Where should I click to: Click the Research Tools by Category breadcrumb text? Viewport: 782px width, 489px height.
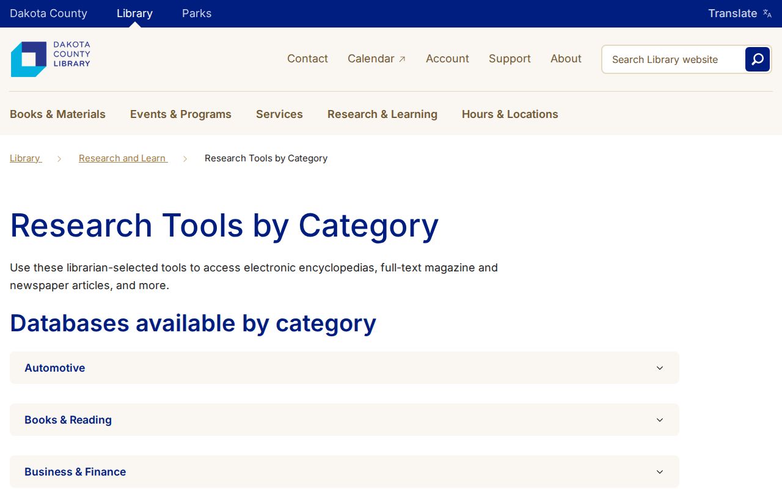[x=266, y=158]
